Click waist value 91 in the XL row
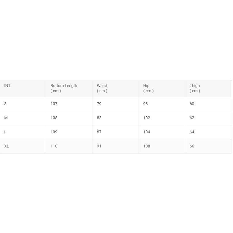 [x=99, y=146]
